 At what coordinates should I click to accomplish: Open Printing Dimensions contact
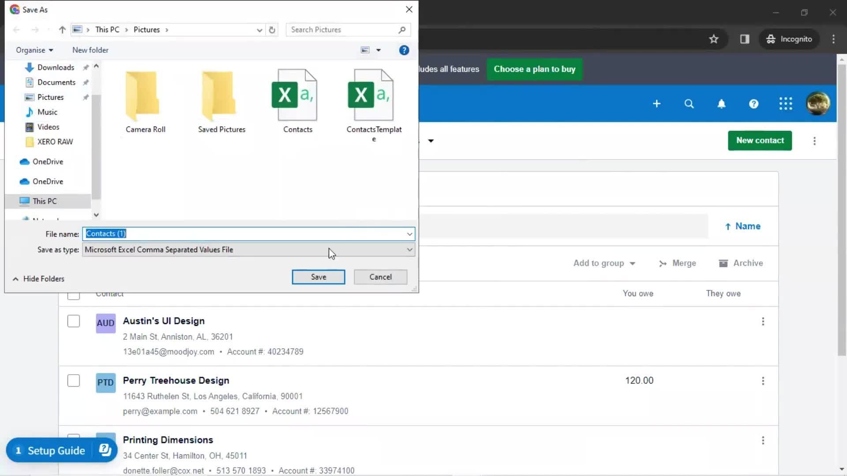[x=168, y=440]
